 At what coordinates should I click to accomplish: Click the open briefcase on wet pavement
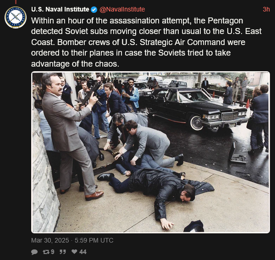pos(237,153)
